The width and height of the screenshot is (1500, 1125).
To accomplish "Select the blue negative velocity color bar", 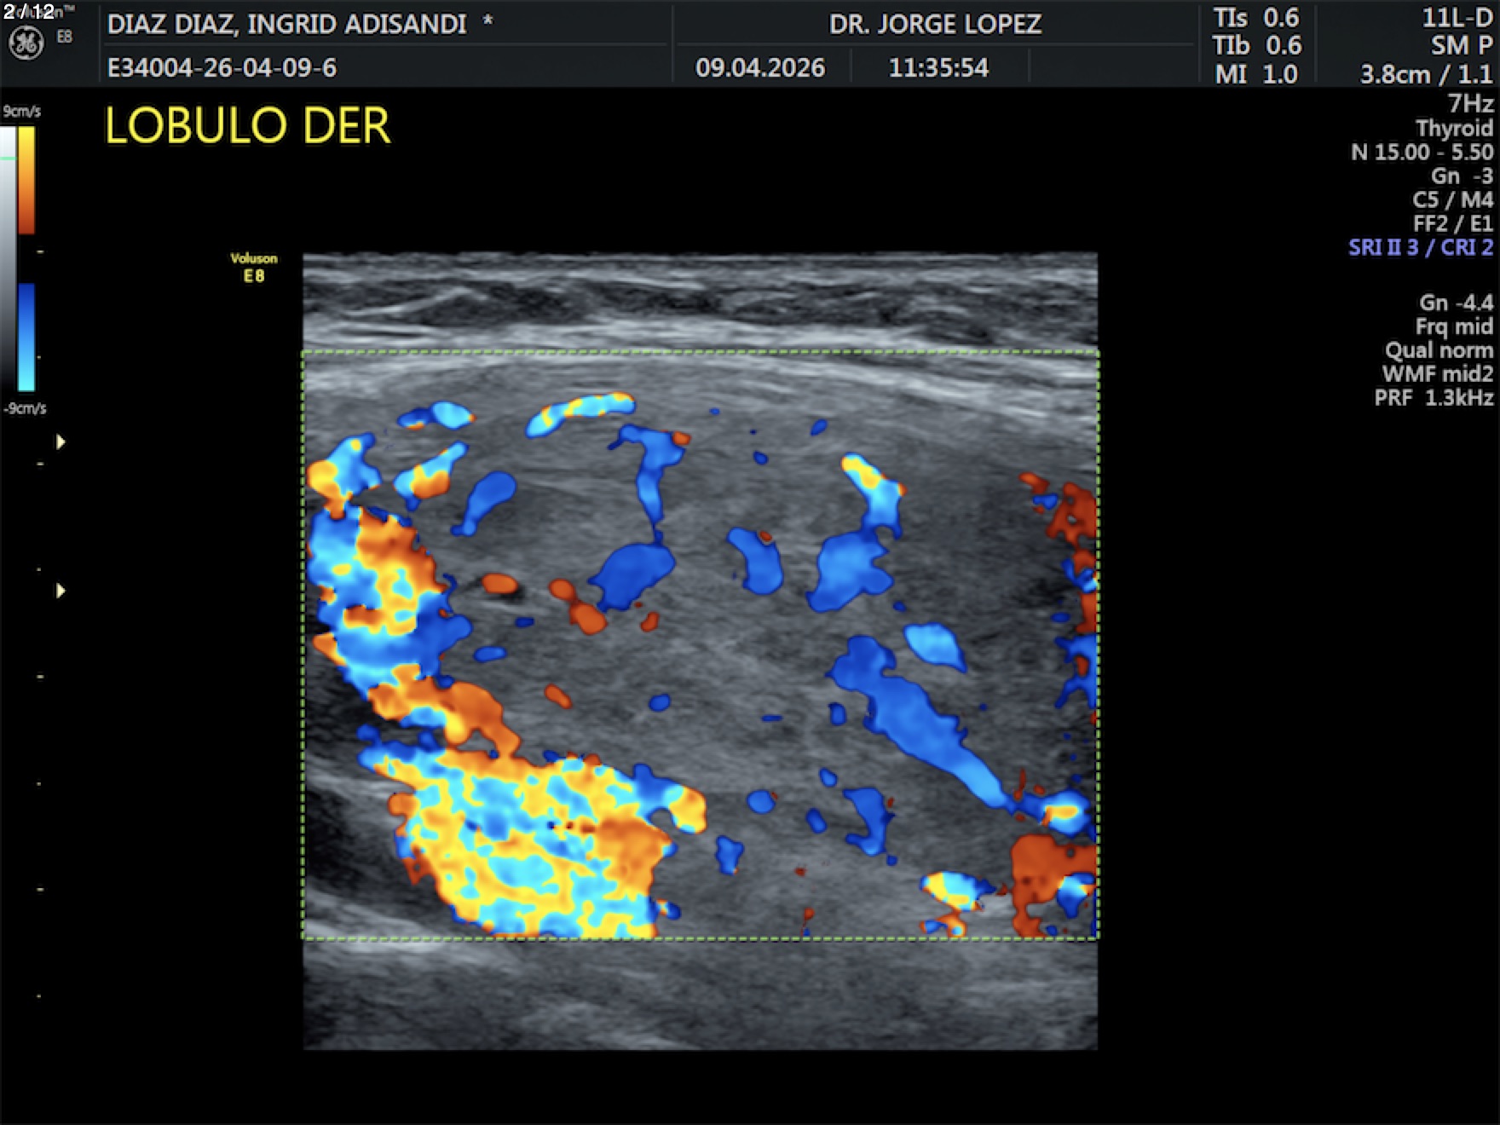I will pos(26,337).
